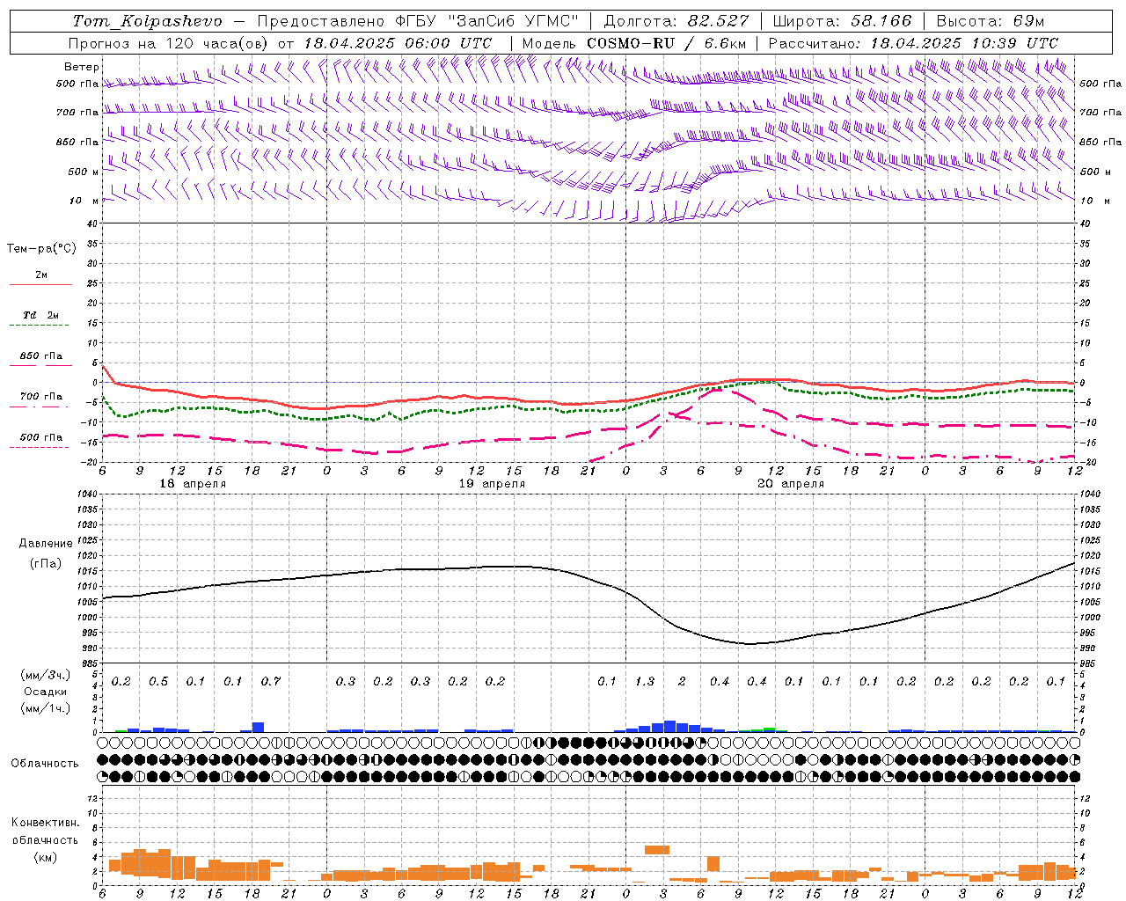The image size is (1126, 901).
Task: Click the Тем-ра(°C) temperature panel label
Action: (41, 249)
